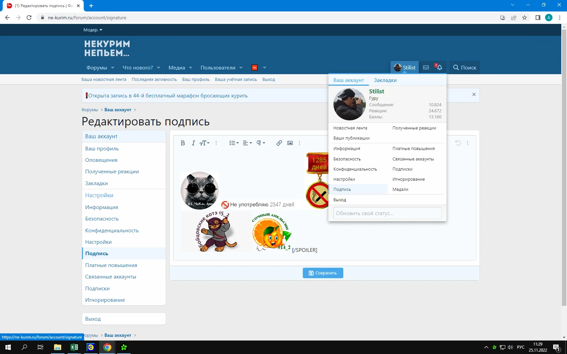Expand the Пользователи dropdown arrow
This screenshot has width=567, height=354.
[x=241, y=68]
